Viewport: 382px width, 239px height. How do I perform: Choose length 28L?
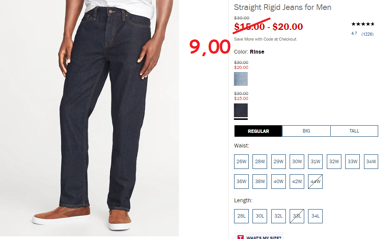click(241, 216)
